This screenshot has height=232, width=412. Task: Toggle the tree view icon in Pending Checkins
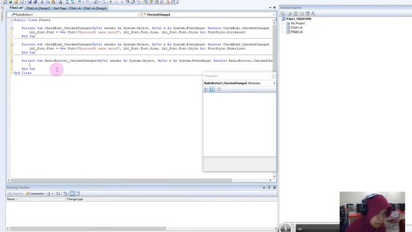tap(78, 193)
